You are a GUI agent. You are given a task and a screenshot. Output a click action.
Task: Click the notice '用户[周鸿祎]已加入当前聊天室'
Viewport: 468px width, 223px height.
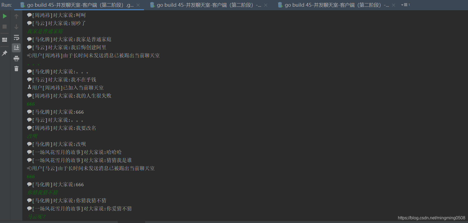[x=65, y=88]
